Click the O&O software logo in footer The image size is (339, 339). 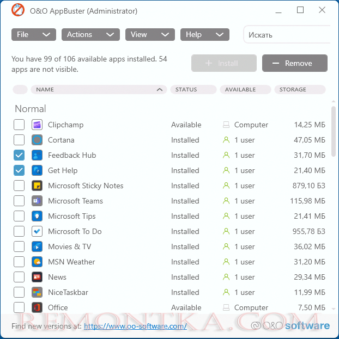pyautogui.click(x=290, y=325)
